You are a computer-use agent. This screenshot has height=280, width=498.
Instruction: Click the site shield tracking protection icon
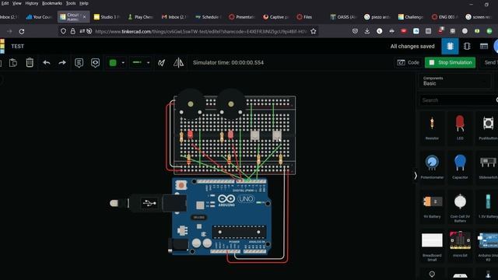click(x=63, y=31)
